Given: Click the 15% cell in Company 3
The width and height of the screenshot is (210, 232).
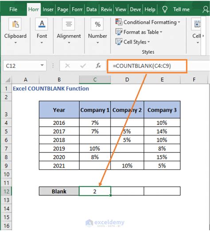Looking at the screenshot, I should click(x=162, y=157).
